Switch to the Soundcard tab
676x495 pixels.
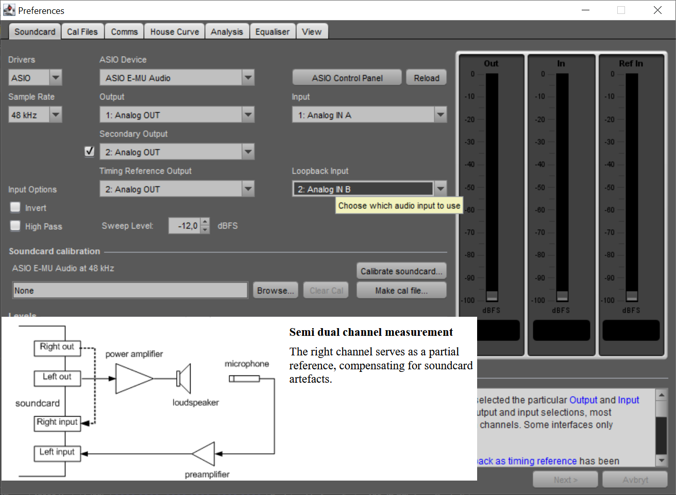point(35,31)
